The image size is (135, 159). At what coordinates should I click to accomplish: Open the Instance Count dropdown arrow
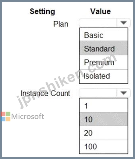click(x=123, y=93)
